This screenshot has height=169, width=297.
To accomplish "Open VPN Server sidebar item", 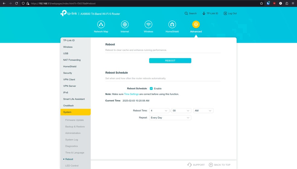I will (x=70, y=86).
